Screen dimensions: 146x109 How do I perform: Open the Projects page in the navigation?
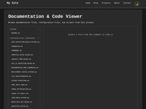point(106,3)
